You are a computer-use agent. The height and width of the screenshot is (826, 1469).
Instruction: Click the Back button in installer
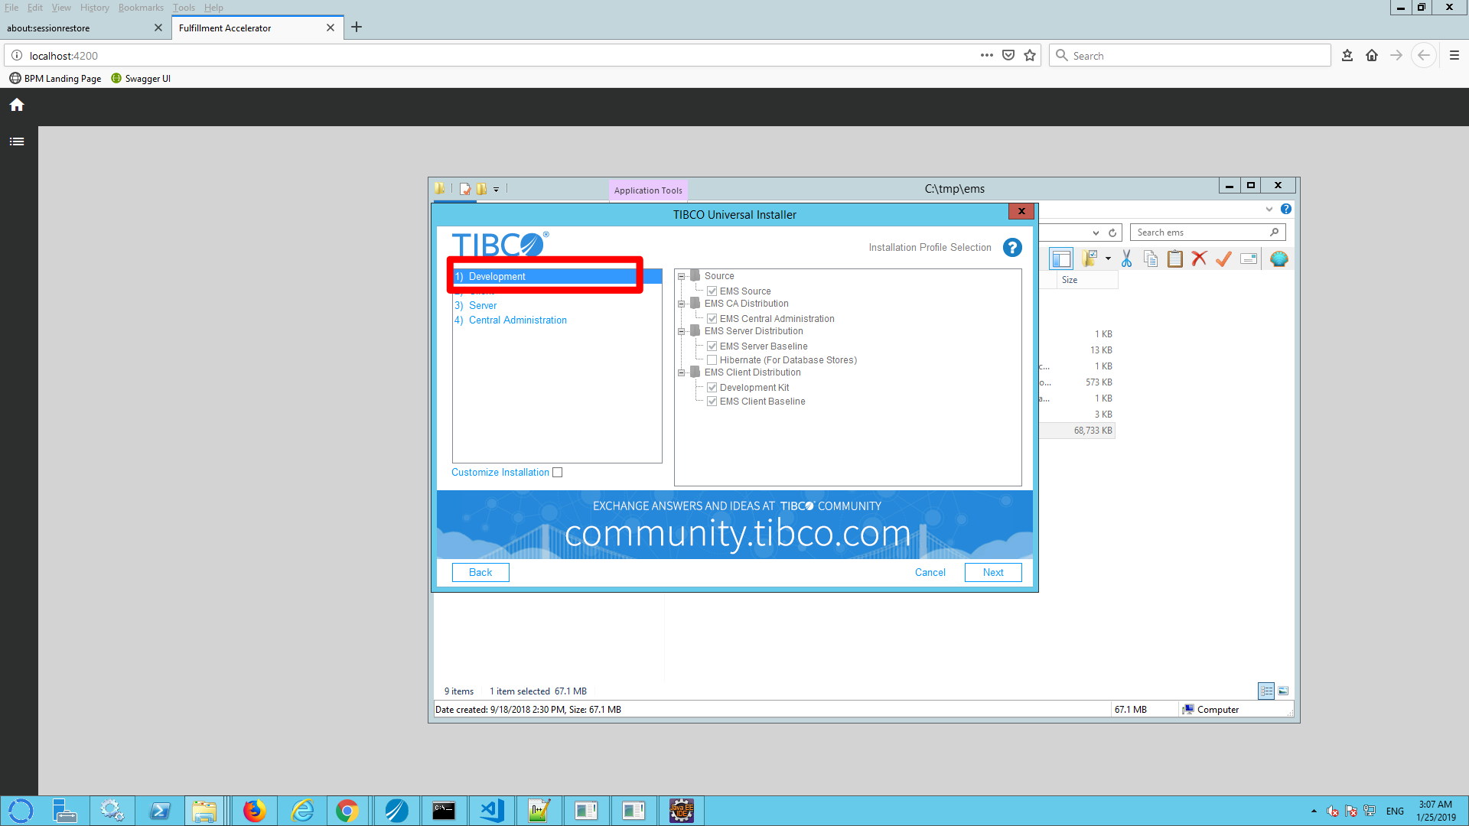tap(480, 573)
